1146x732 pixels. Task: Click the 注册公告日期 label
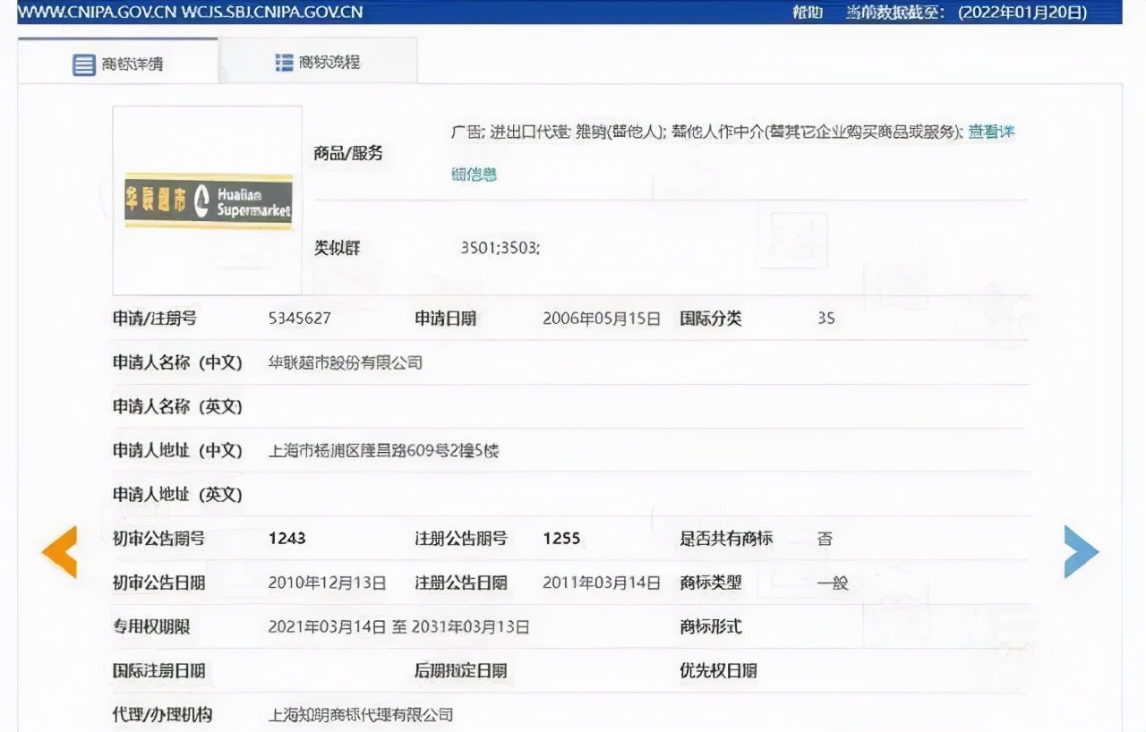tap(461, 583)
